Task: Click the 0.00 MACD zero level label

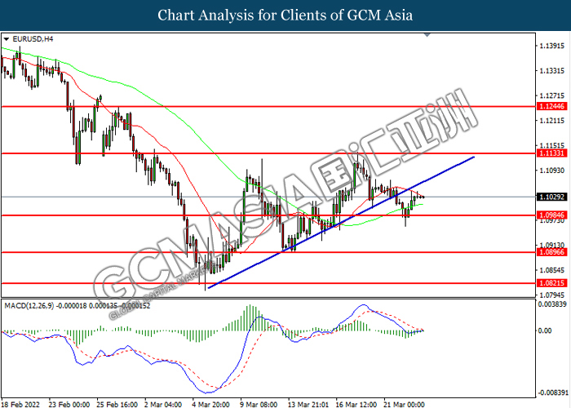Action: 545,330
